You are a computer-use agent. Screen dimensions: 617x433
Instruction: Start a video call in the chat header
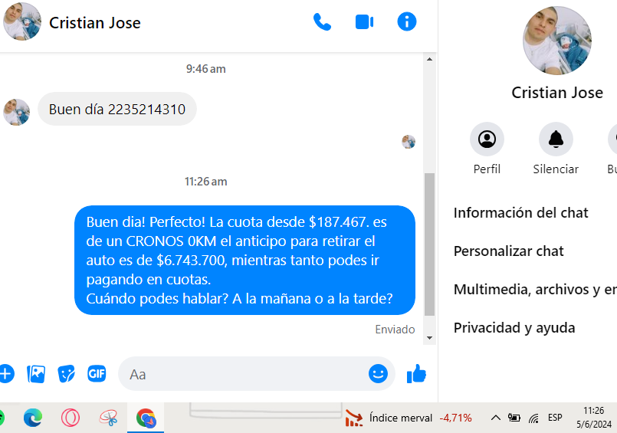(364, 22)
